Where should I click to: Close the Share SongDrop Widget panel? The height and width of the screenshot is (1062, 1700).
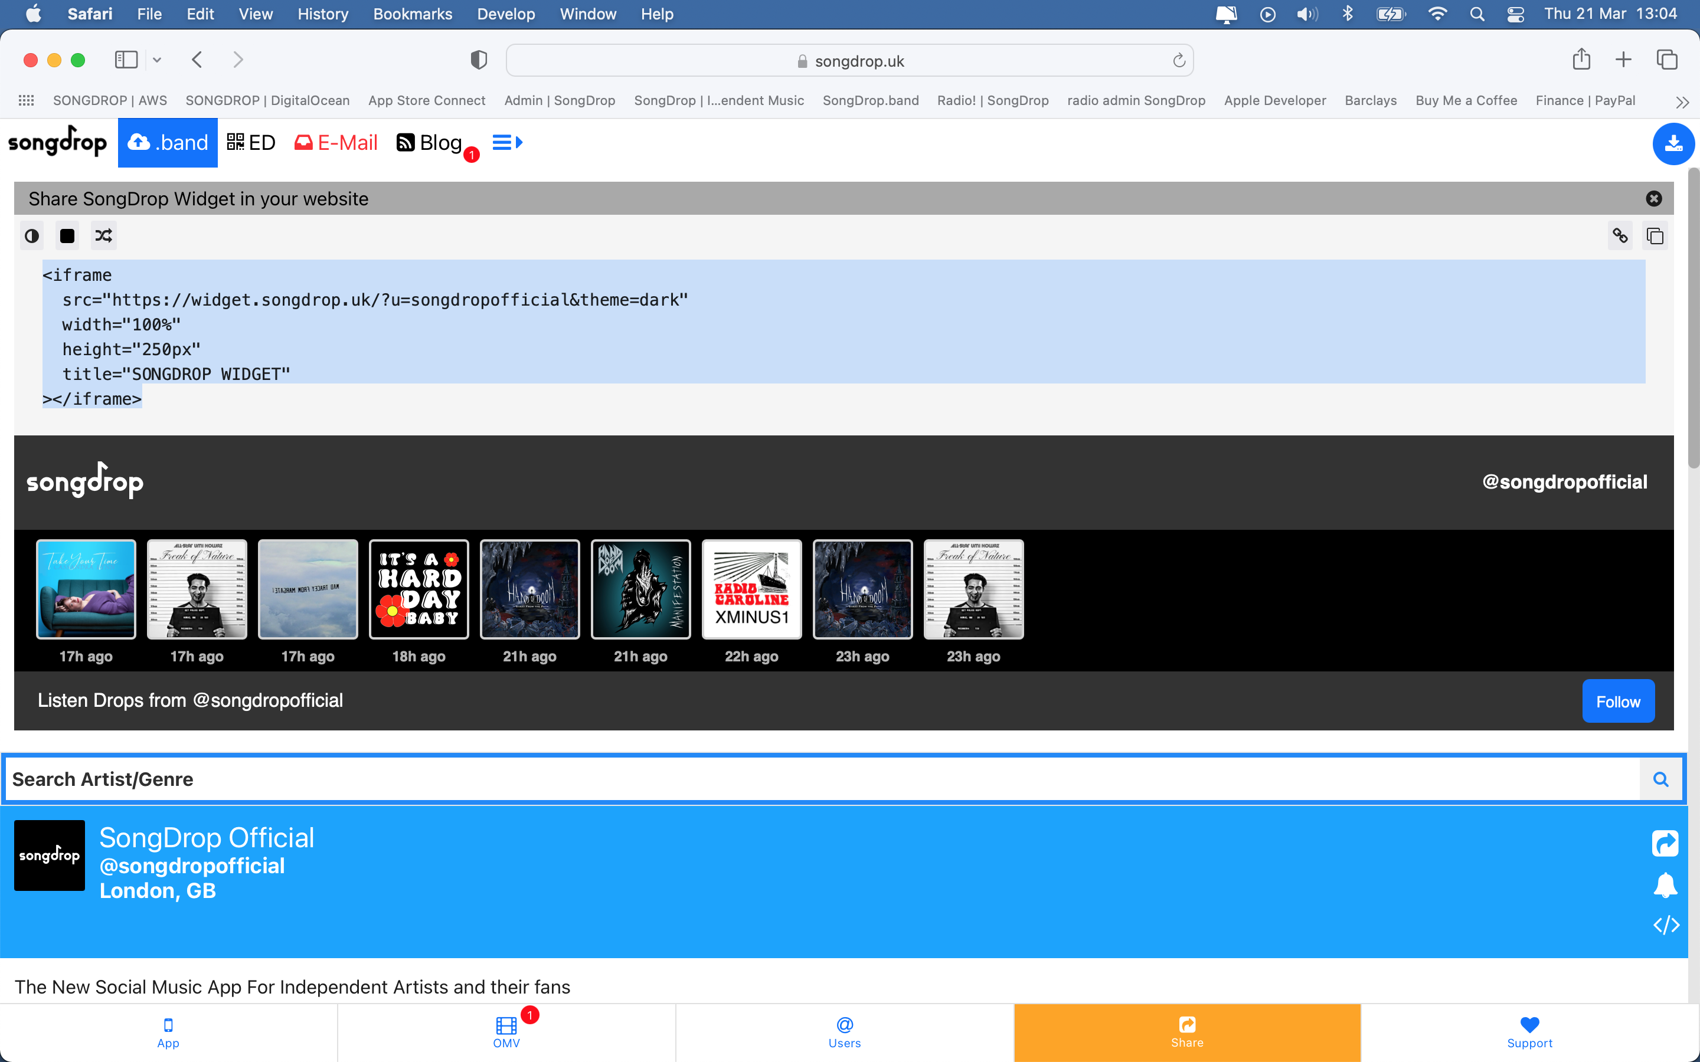[1653, 199]
